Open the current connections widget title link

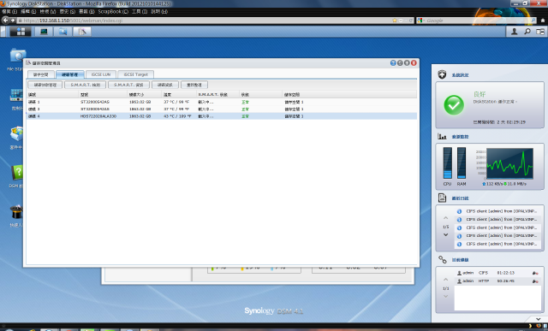460,260
